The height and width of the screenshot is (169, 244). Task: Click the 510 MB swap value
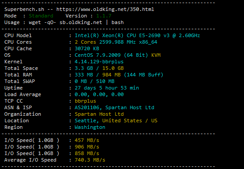point(105,81)
